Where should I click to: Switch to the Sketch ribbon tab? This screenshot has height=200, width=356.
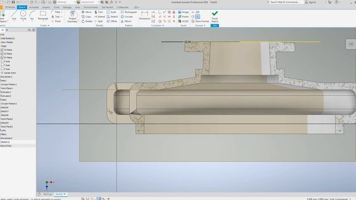[x=22, y=7]
